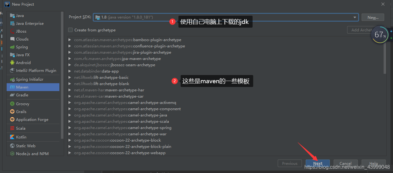This screenshot has width=393, height=173.
Task: Select the Clouds icon
Action: pos(12,39)
